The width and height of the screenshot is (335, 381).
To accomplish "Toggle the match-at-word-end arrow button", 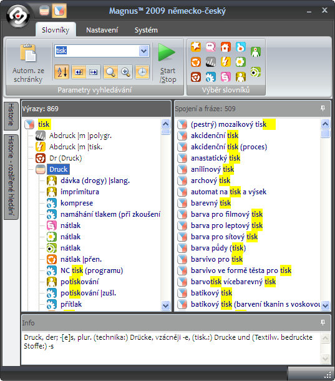I will 93,72.
